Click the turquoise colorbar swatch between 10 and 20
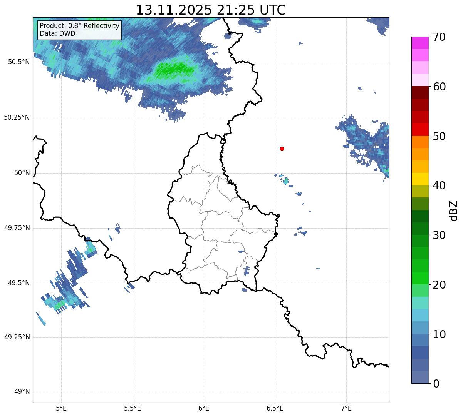This screenshot has height=416, width=463. 420,303
